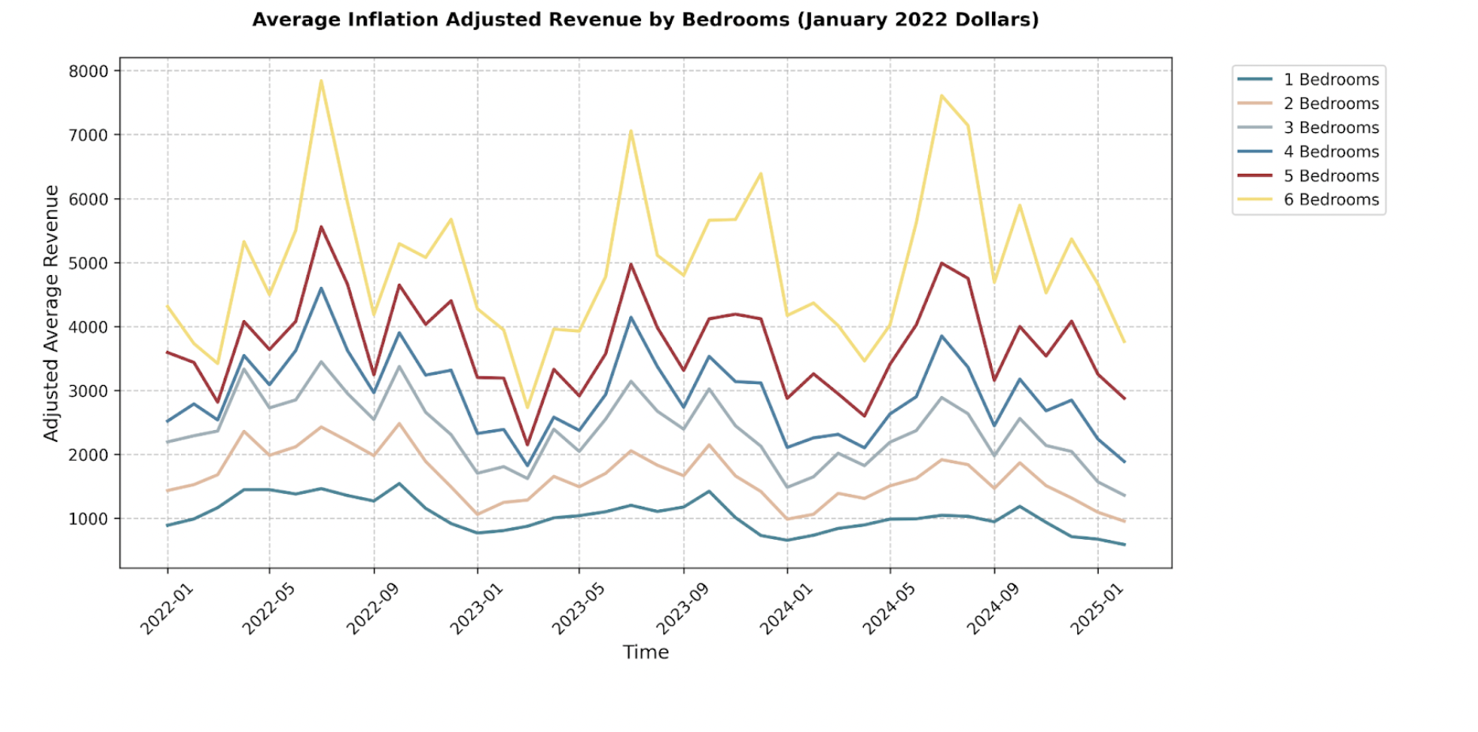Click the red 5 Bedrooms legend line swatch

tap(1254, 175)
